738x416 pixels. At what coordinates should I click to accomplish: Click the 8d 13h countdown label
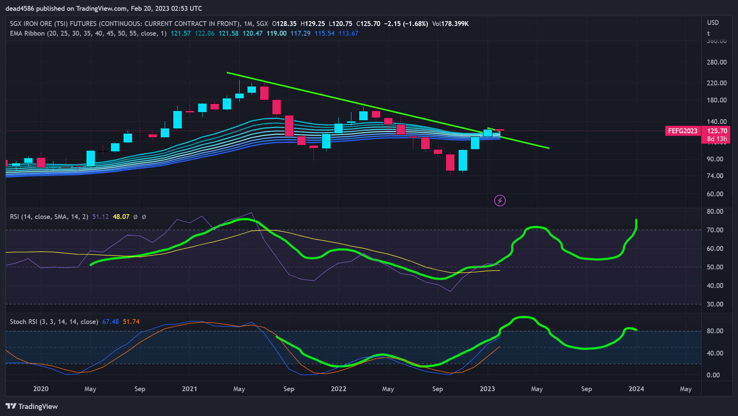(717, 139)
